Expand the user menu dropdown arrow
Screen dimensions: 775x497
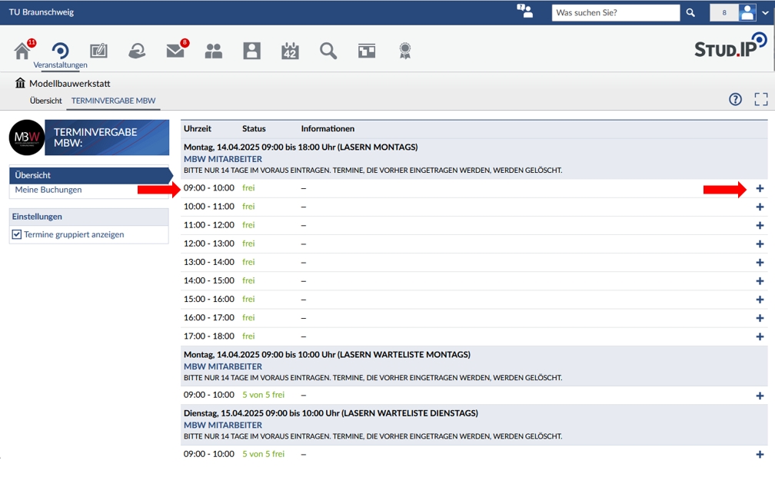(x=765, y=13)
